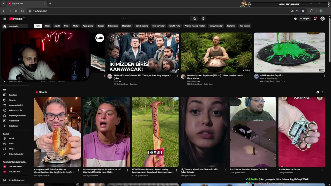Select the ASMR filter chip
This screenshot has height=186, width=331.
57,26
